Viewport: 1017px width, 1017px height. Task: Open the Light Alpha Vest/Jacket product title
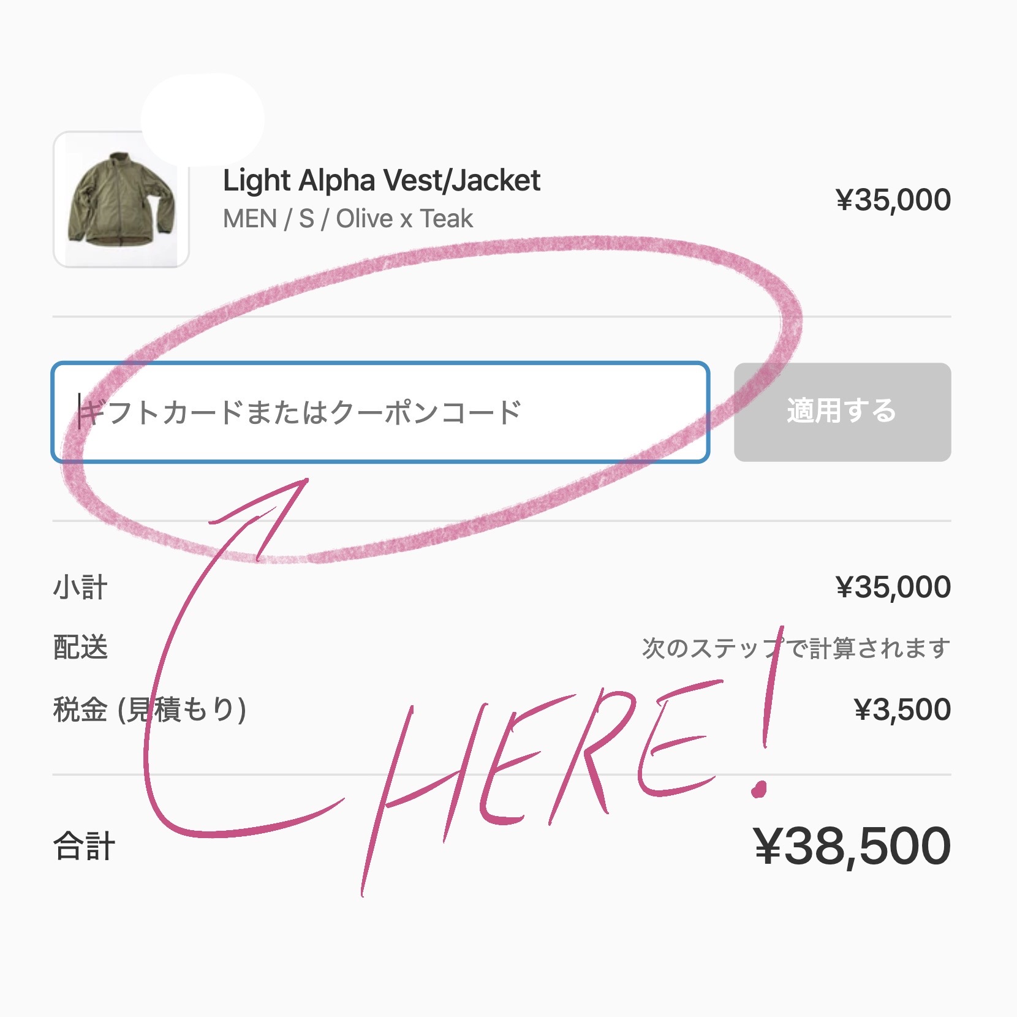point(382,180)
